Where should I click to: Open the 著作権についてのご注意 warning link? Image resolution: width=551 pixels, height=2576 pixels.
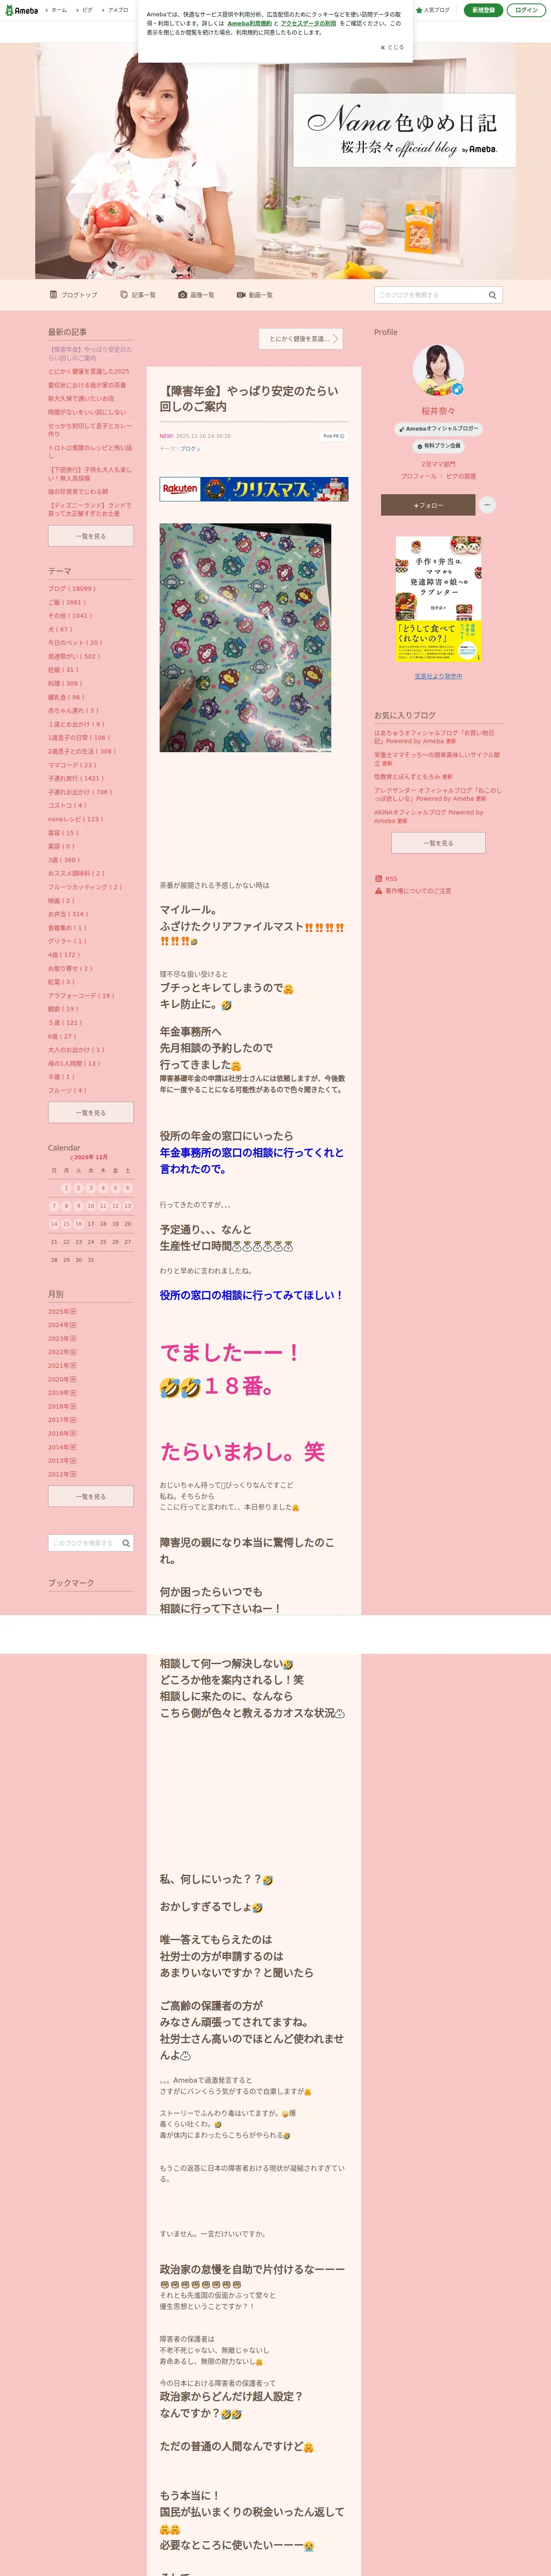pos(413,890)
